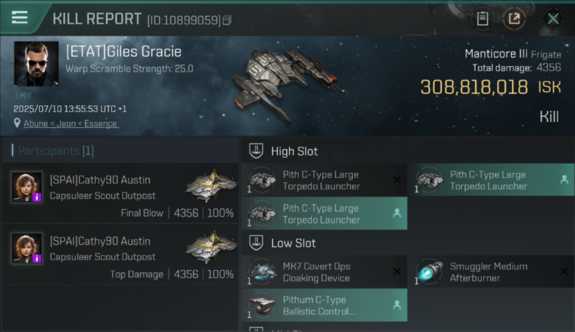Select the Capsuleer Scout Outpost icon under Top Damage
This screenshot has width=575, height=332.
(x=211, y=247)
